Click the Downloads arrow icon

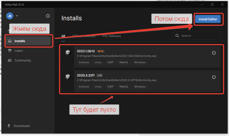pyautogui.click(x=9, y=126)
